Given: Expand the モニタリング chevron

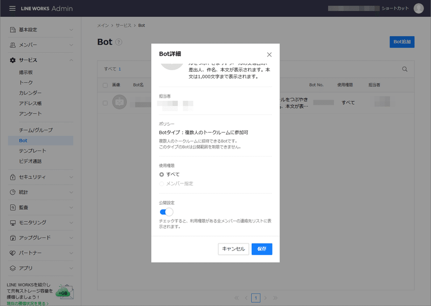Looking at the screenshot, I should [x=71, y=222].
